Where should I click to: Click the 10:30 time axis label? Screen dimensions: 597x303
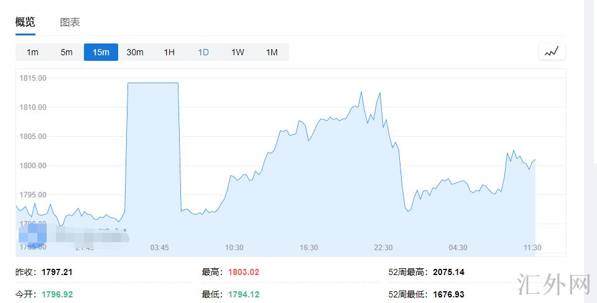(x=234, y=248)
